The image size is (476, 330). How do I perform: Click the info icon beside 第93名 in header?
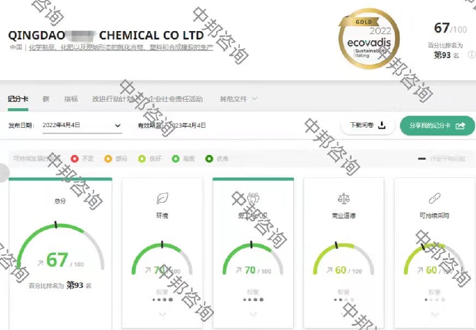[472, 55]
